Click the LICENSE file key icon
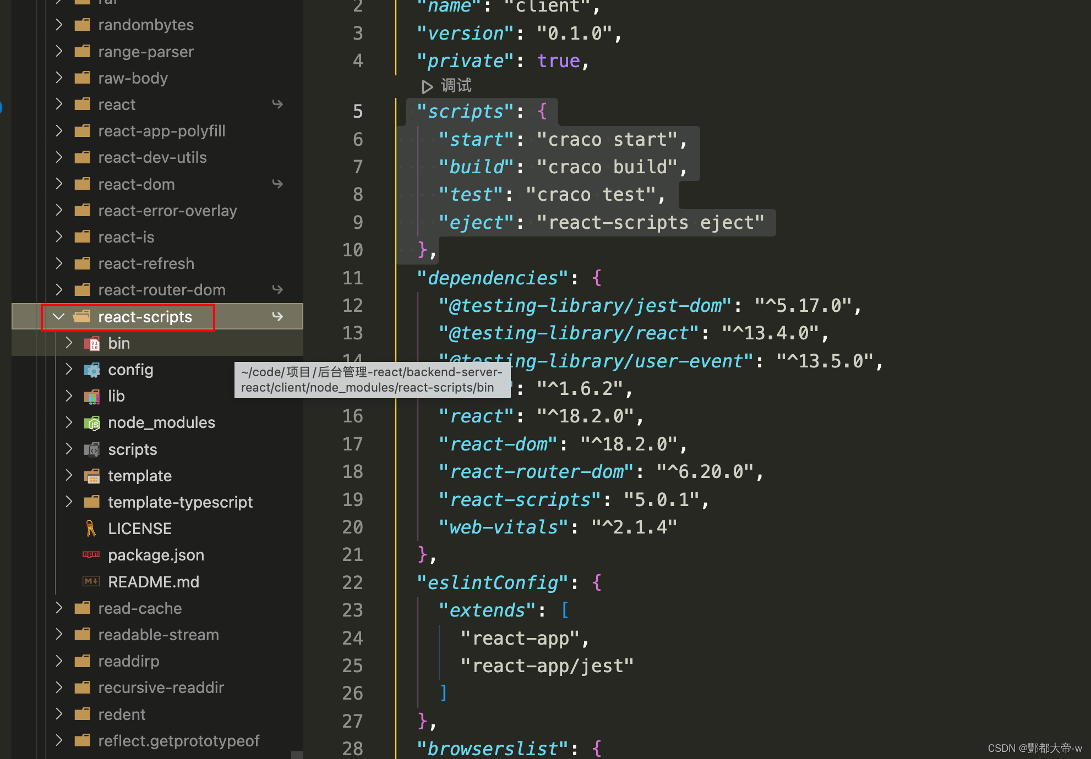1091x759 pixels. coord(91,529)
